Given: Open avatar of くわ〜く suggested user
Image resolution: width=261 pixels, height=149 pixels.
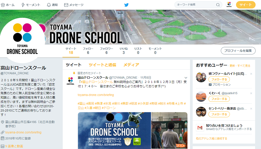Looking at the screenshot, I should 201,96.
